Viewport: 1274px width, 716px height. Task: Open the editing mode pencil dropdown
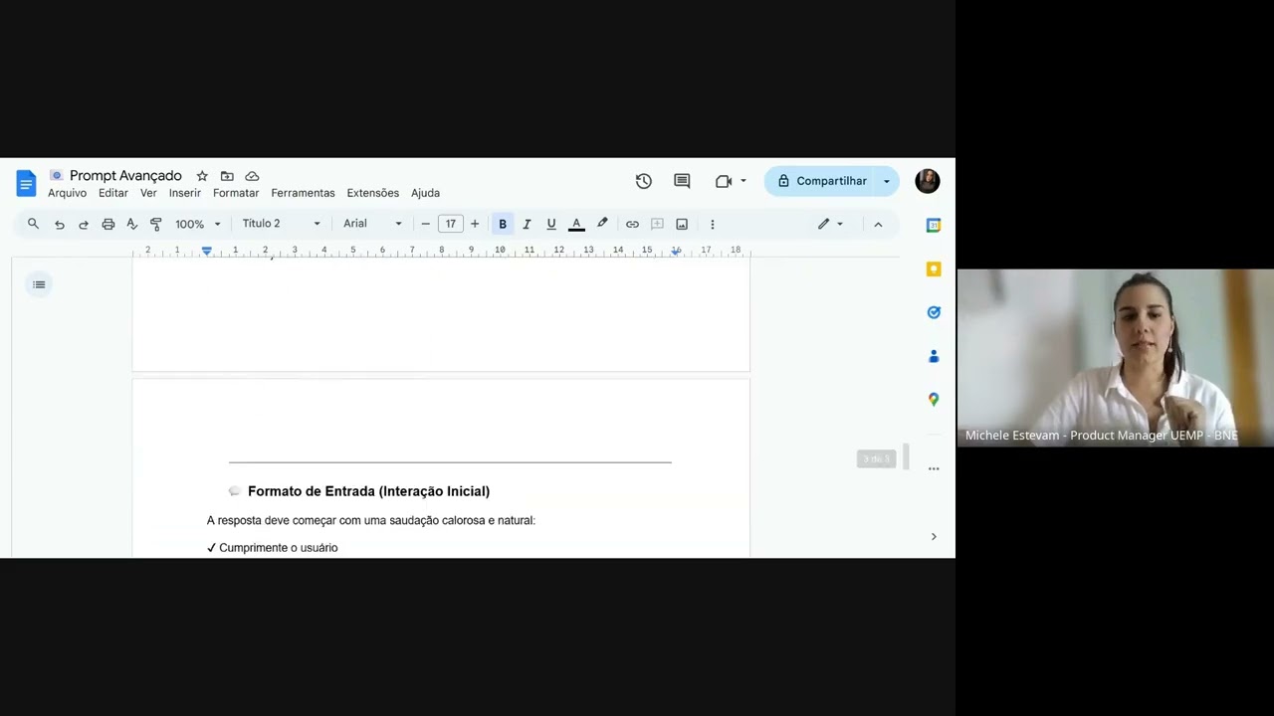coord(831,224)
